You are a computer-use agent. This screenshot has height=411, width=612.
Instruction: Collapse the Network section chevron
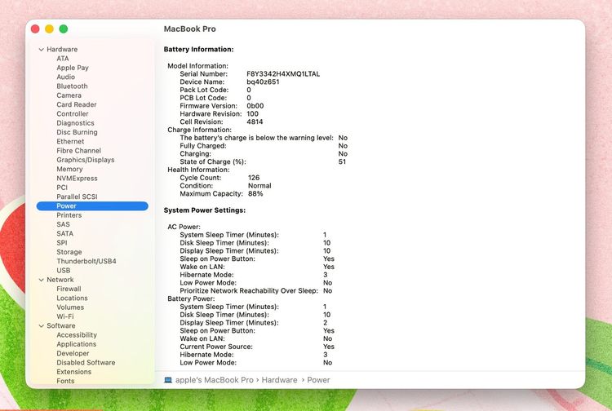[x=42, y=280]
